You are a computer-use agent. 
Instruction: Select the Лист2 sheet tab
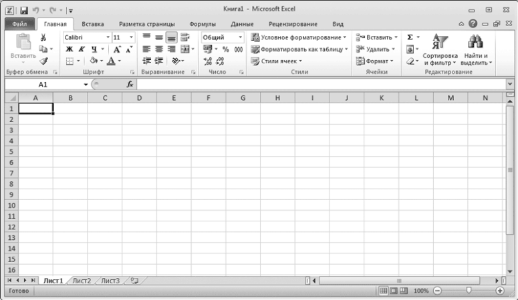pyautogui.click(x=82, y=281)
